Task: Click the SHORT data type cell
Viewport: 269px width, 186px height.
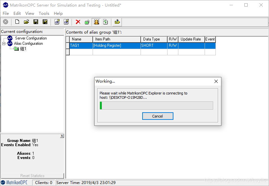Action: 154,45
